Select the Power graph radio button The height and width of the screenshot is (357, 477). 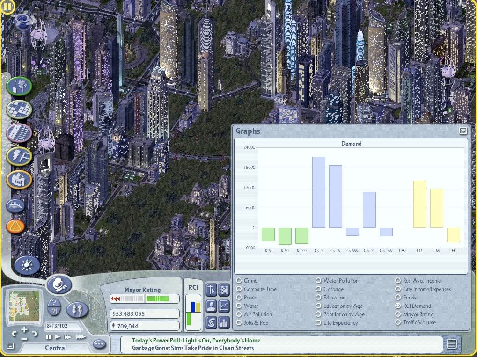click(239, 298)
